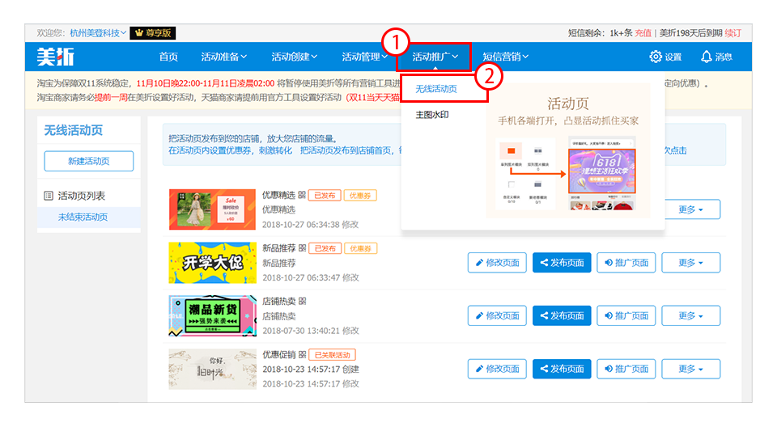
Task: Click 推广页面 for 店铺热卖
Action: point(626,315)
